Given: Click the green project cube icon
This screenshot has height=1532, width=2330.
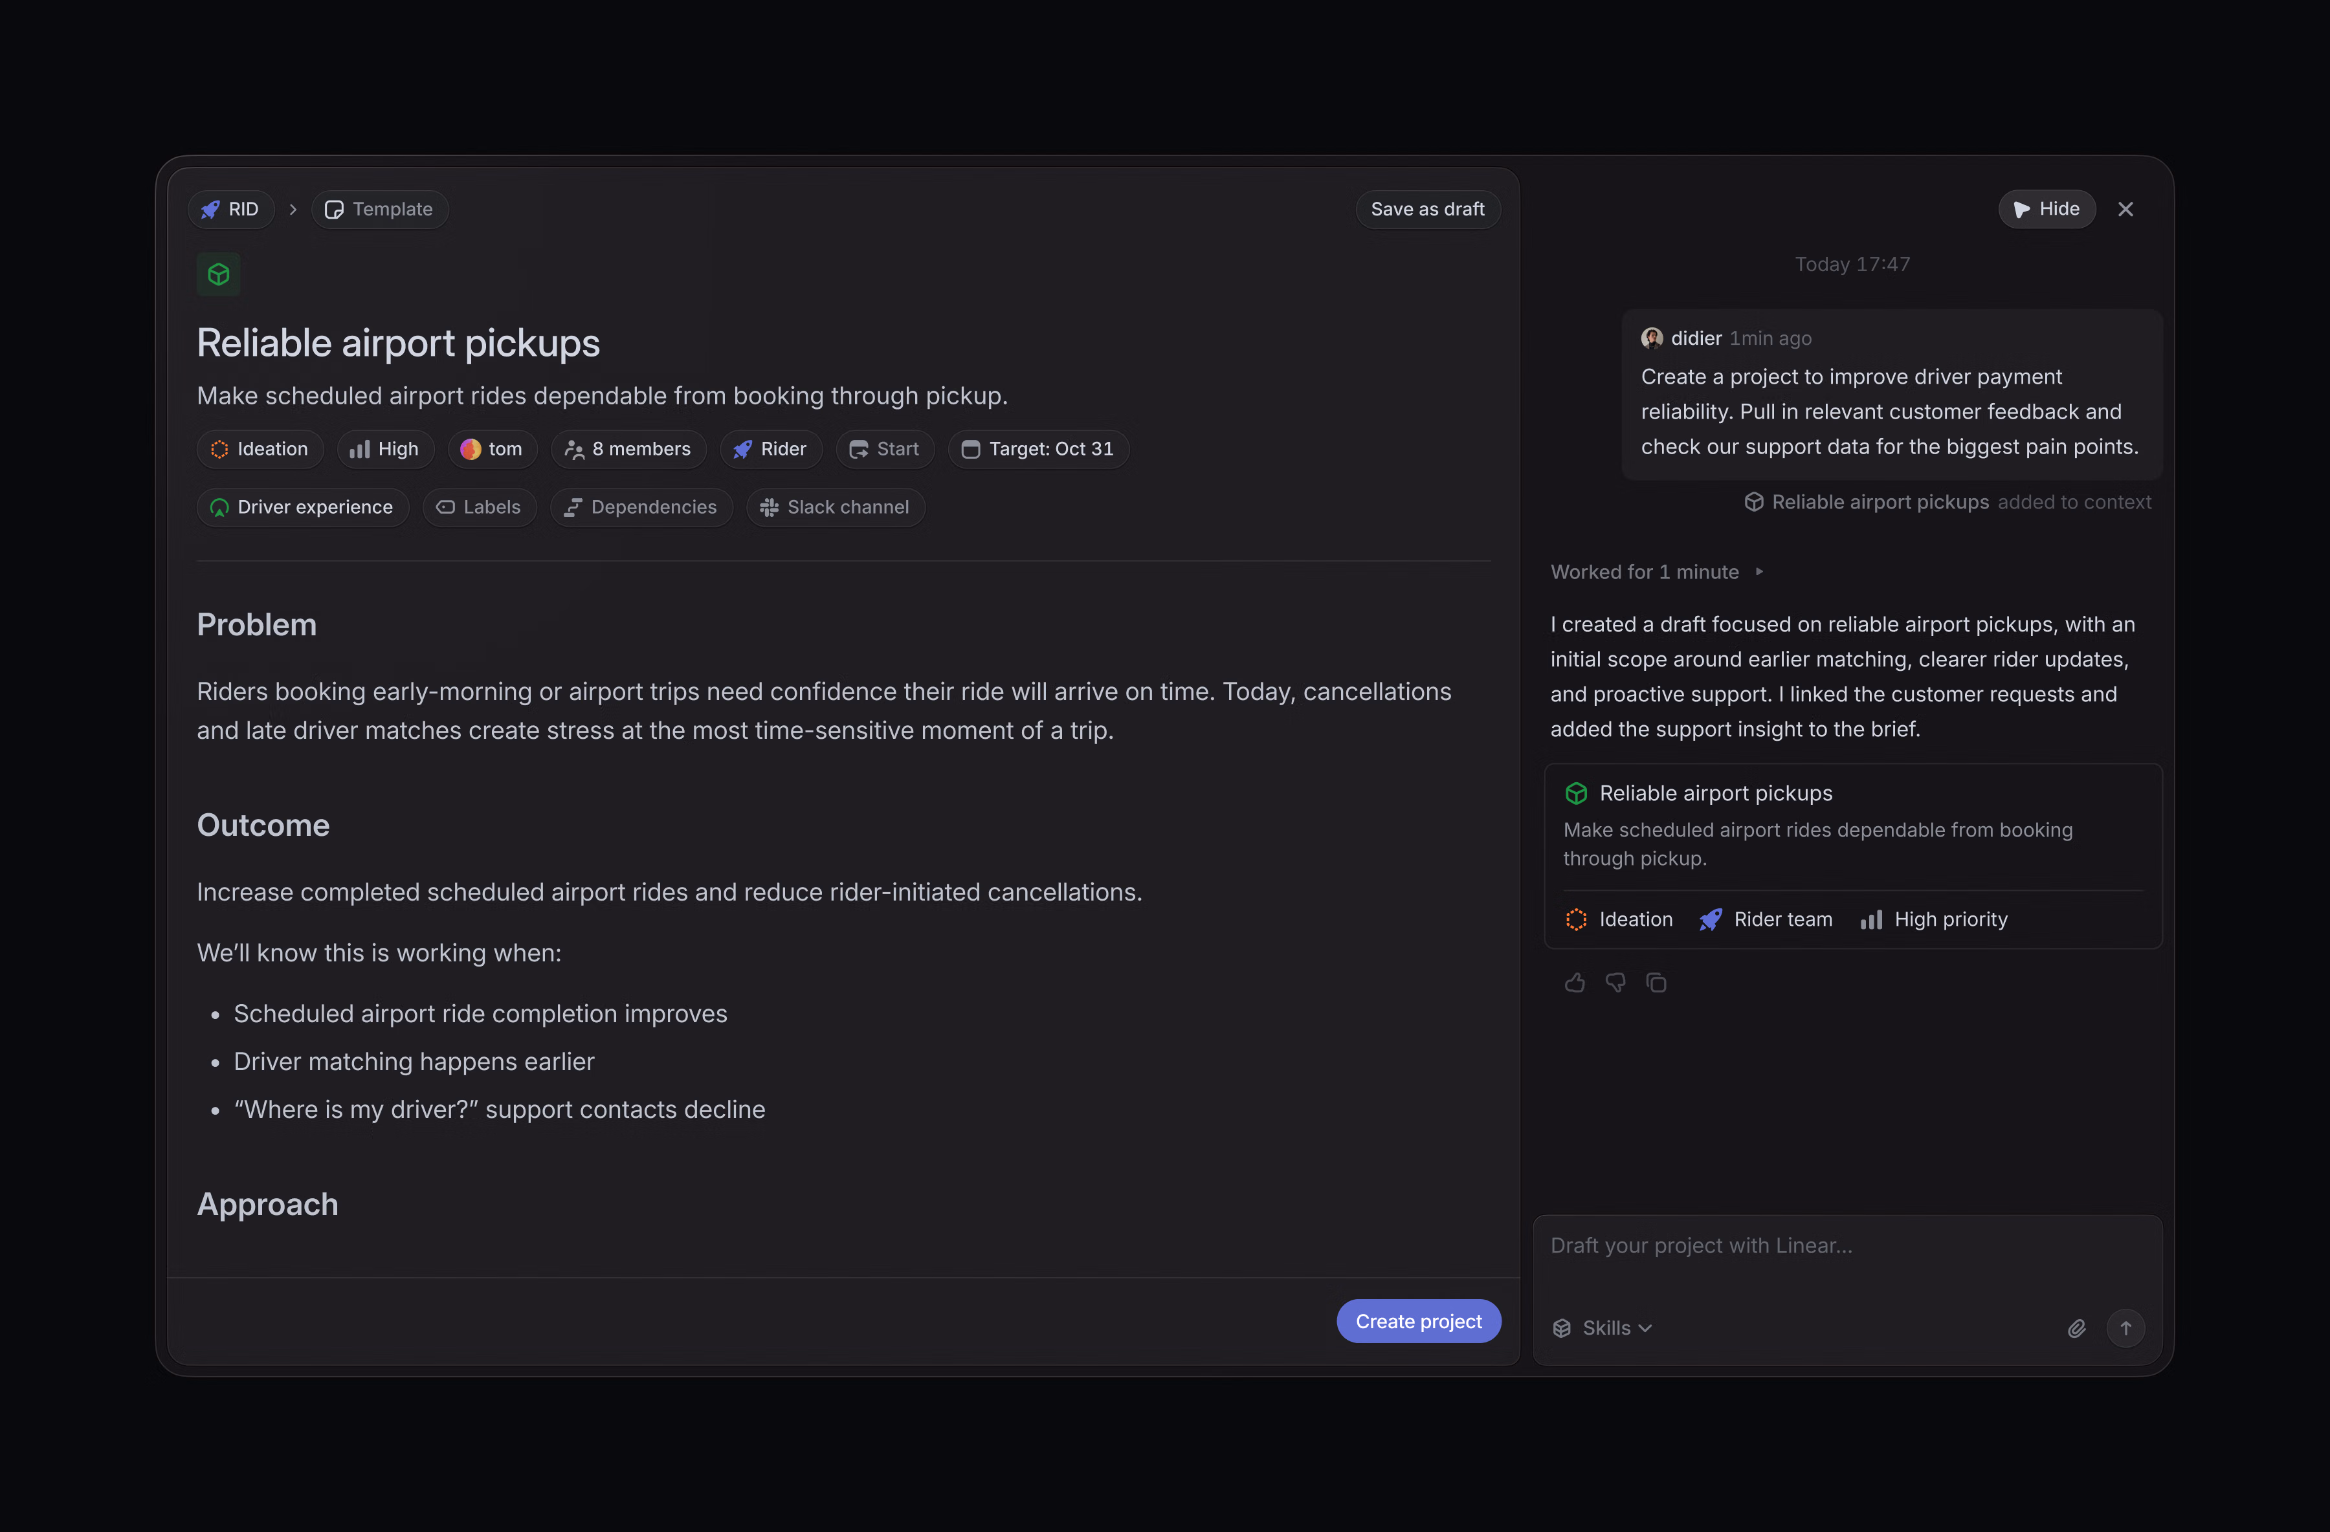Looking at the screenshot, I should [x=218, y=274].
